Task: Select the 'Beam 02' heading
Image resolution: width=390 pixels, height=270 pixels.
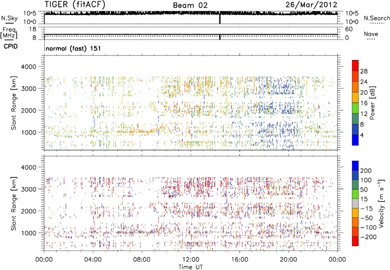Action: coord(190,5)
